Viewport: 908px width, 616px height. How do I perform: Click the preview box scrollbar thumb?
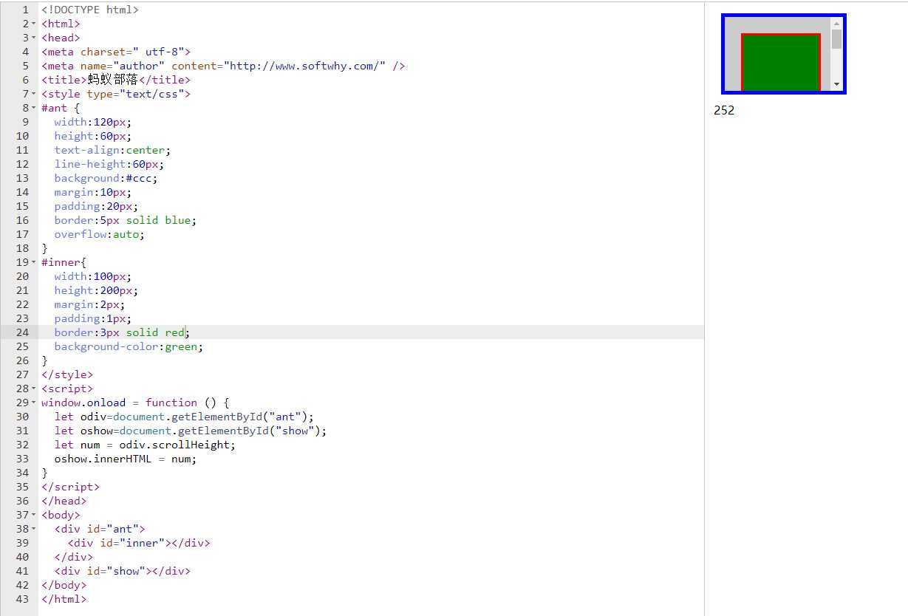click(x=836, y=39)
